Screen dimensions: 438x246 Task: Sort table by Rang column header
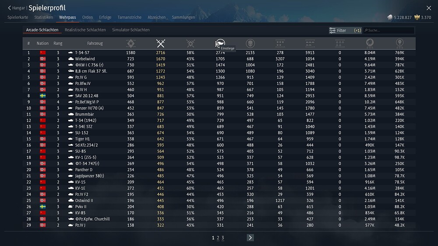pos(58,43)
